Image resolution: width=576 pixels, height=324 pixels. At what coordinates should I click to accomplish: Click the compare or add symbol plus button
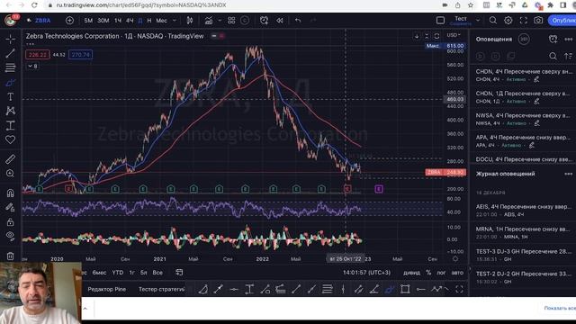point(69,21)
